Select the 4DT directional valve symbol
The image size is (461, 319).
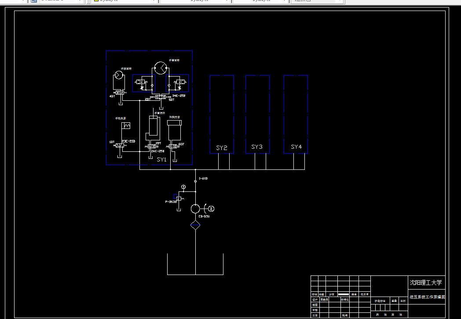(x=120, y=92)
